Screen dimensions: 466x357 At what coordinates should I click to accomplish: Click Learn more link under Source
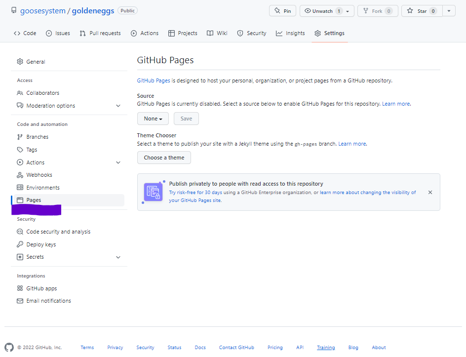coord(396,104)
